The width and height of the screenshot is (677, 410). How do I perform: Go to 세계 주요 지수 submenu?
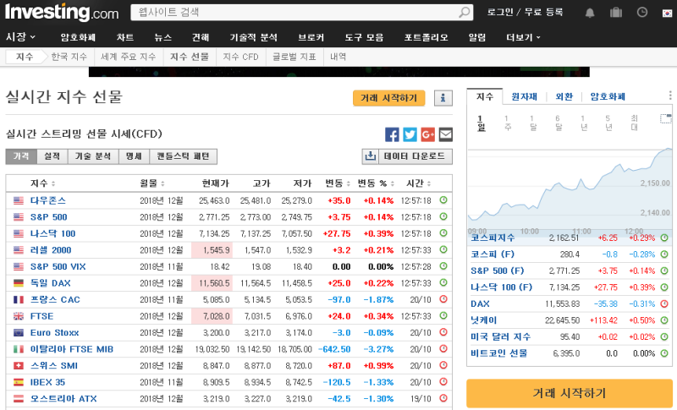(129, 57)
